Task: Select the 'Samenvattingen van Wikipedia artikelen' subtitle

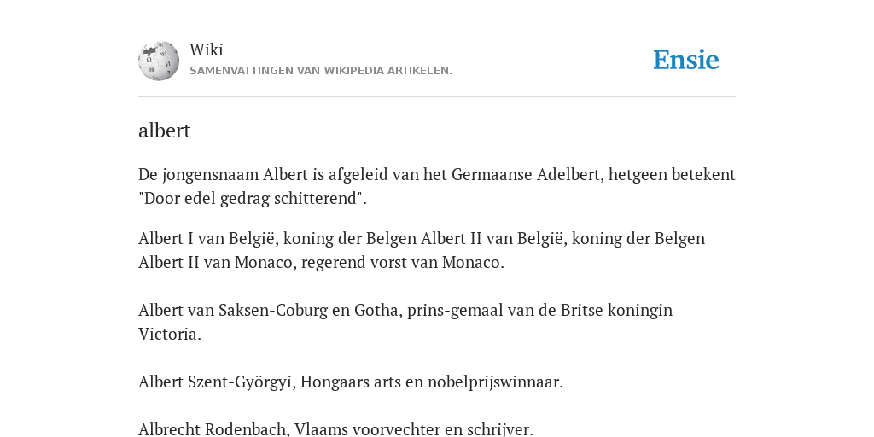Action: tap(321, 71)
